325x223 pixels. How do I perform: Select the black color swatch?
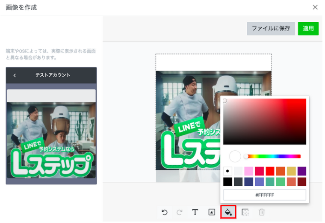tap(227, 182)
